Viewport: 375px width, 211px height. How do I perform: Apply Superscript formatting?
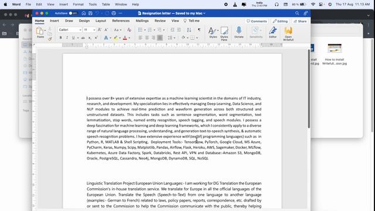click(x=96, y=38)
